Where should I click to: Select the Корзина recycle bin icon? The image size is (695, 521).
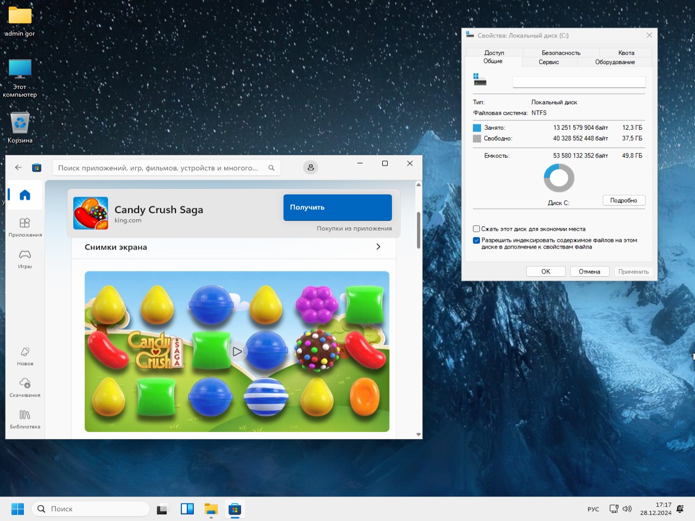20,128
